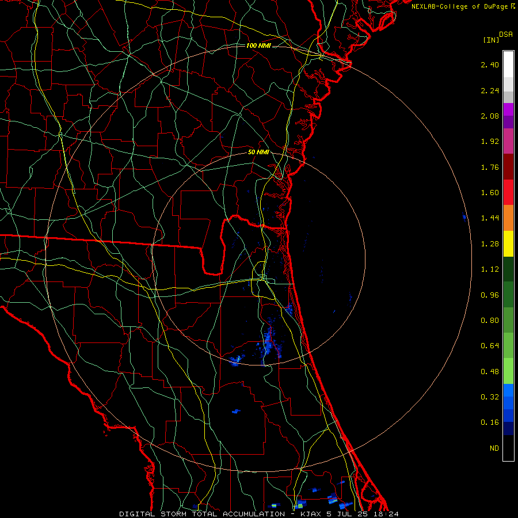Click the 1.44 legend value

[490, 218]
